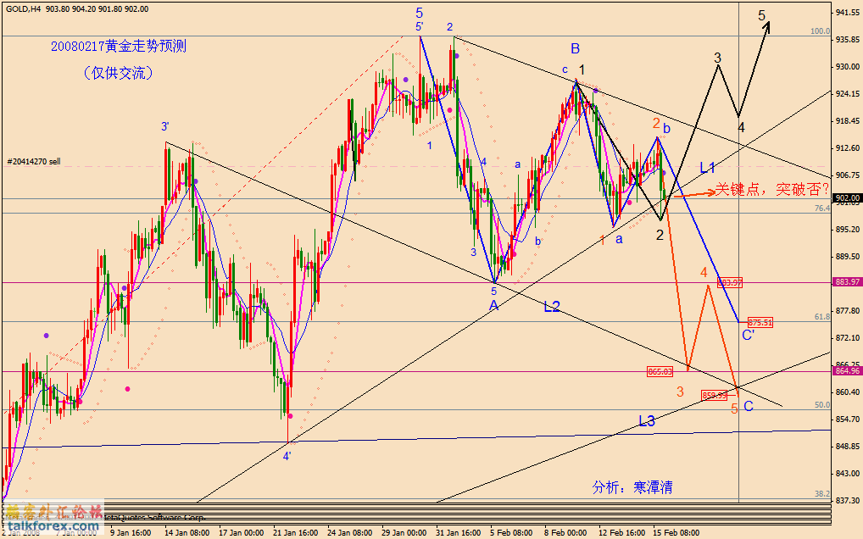This screenshot has height=539, width=863.
Task: Select the L2 trendline label
Action: pos(552,307)
